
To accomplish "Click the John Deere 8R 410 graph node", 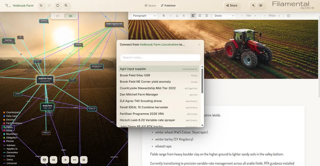I will click(97, 67).
